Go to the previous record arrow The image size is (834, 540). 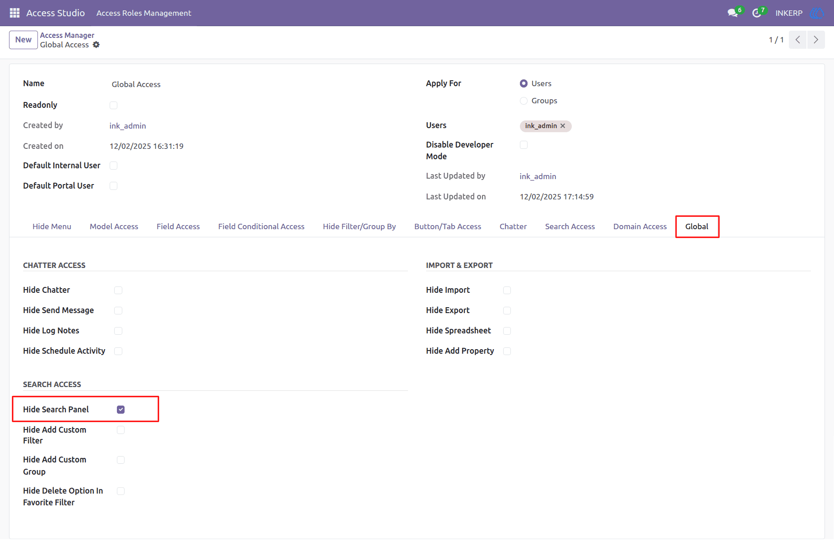pyautogui.click(x=797, y=40)
